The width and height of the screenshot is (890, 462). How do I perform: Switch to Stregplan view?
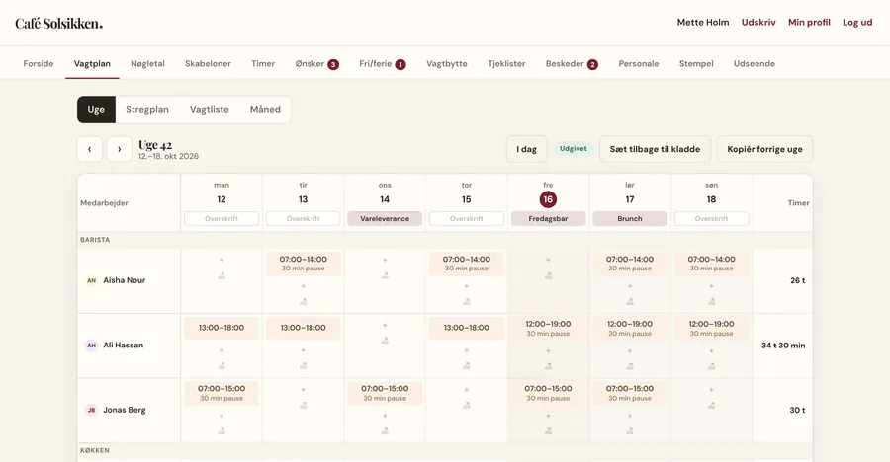click(147, 110)
